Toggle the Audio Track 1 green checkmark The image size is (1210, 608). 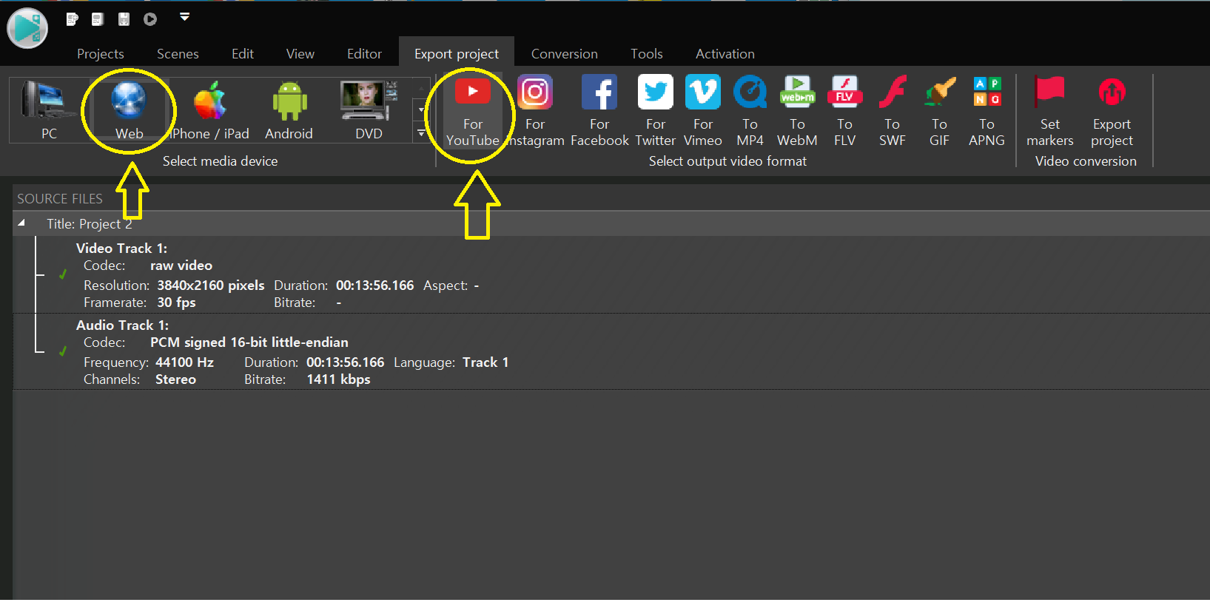pyautogui.click(x=63, y=351)
